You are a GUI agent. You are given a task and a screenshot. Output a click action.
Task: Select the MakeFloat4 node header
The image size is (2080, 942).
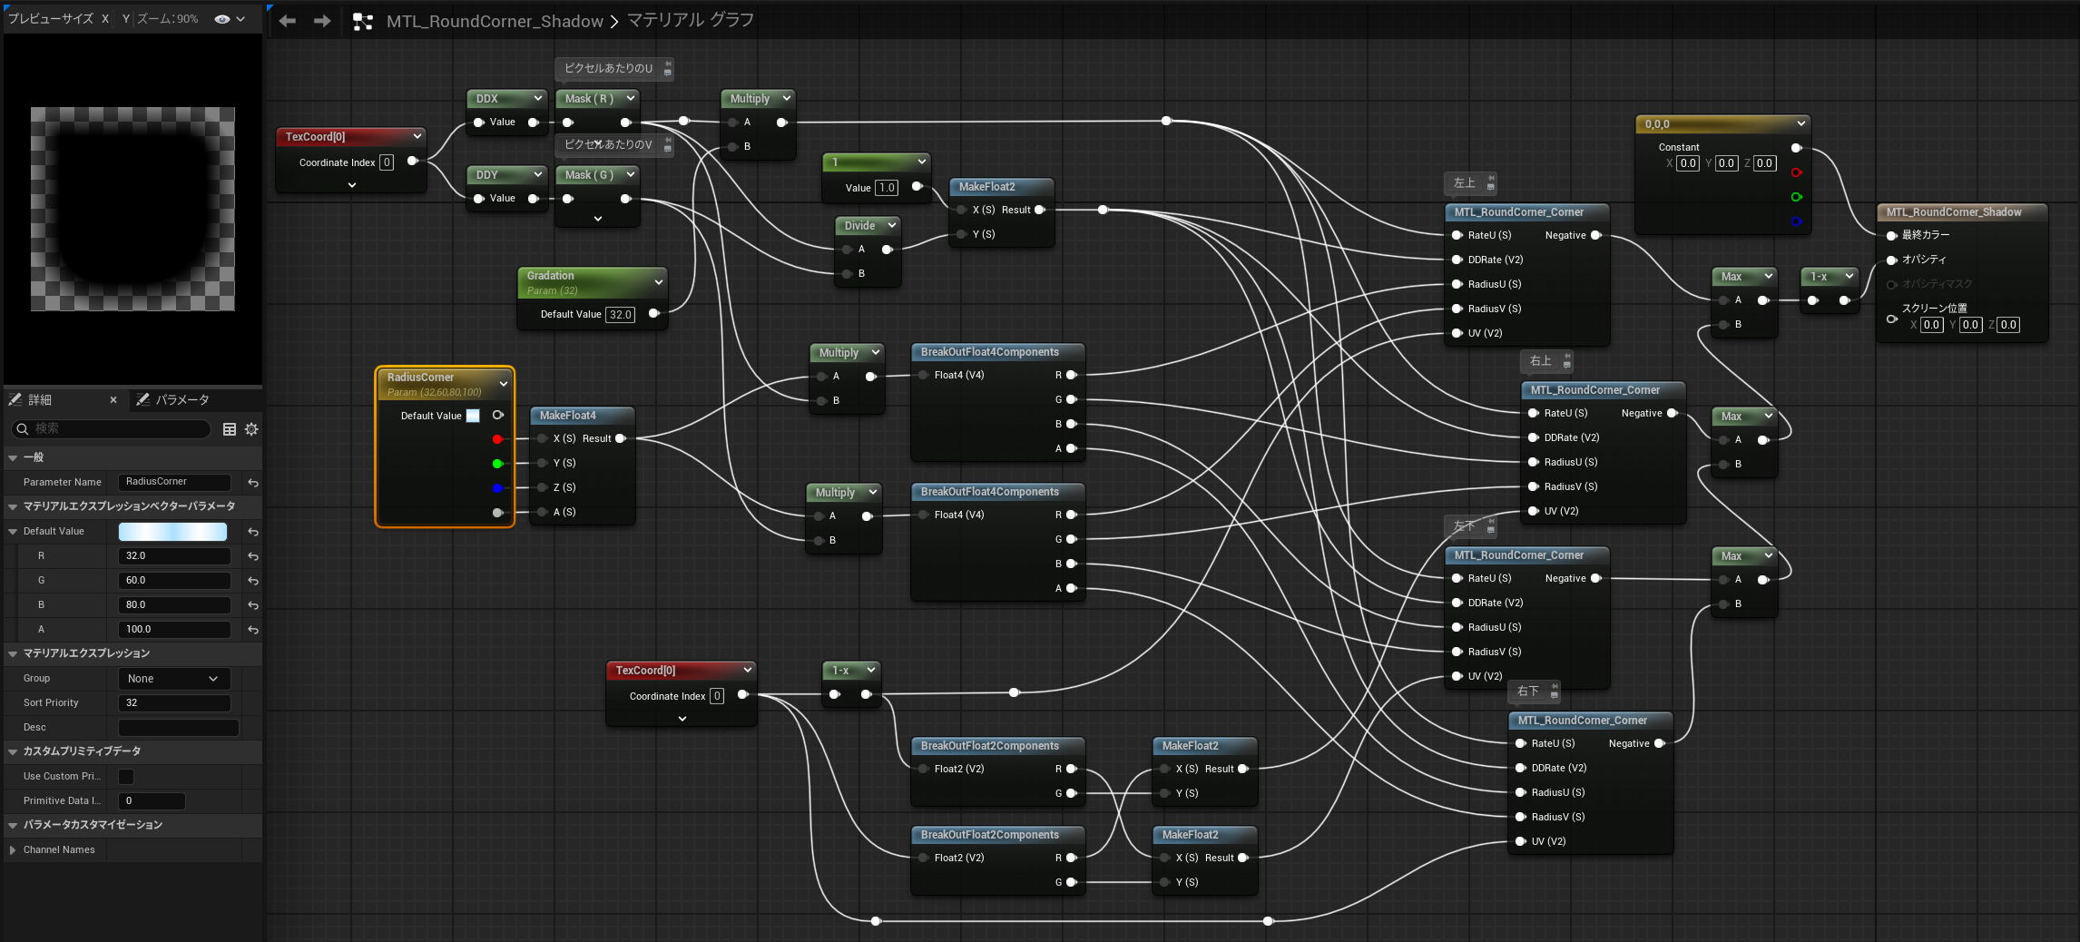[x=582, y=416]
